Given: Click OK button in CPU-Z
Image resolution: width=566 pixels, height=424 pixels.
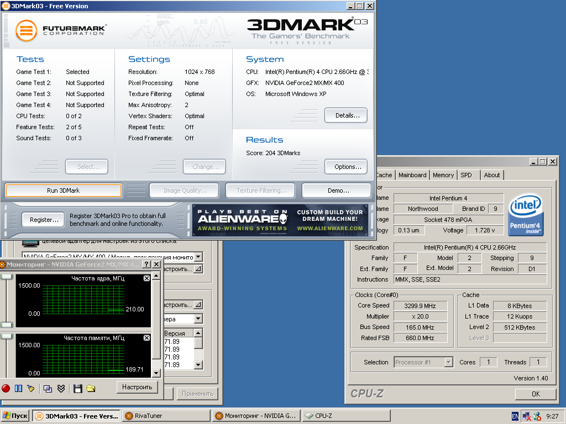Looking at the screenshot, I should (536, 394).
